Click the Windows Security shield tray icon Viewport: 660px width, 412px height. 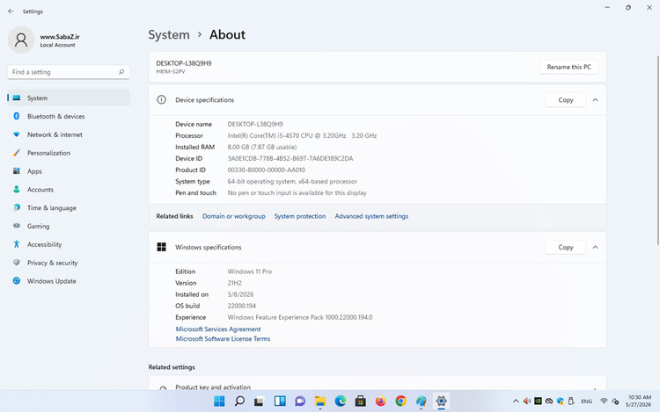(x=560, y=401)
